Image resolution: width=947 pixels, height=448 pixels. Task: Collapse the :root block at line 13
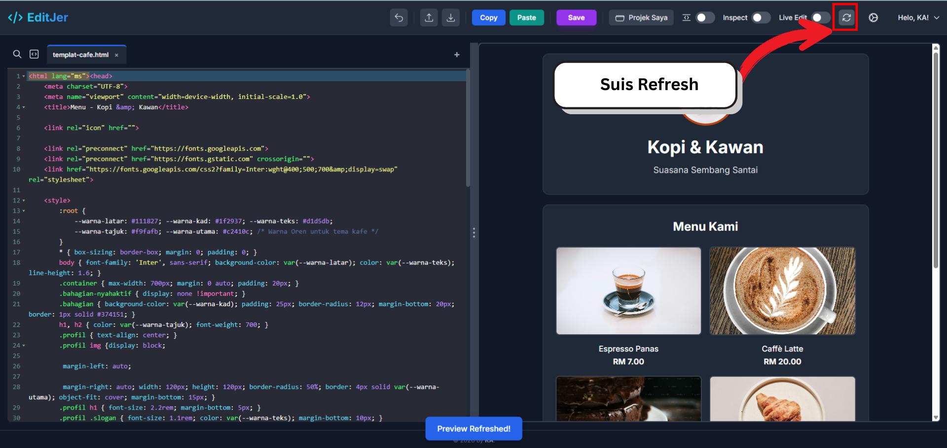tap(24, 211)
